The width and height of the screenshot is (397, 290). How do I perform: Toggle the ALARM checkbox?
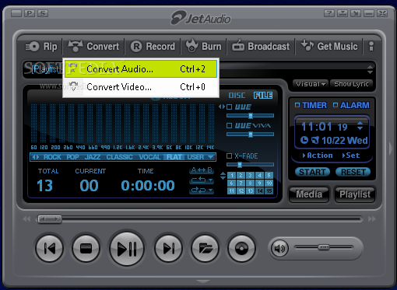point(336,105)
